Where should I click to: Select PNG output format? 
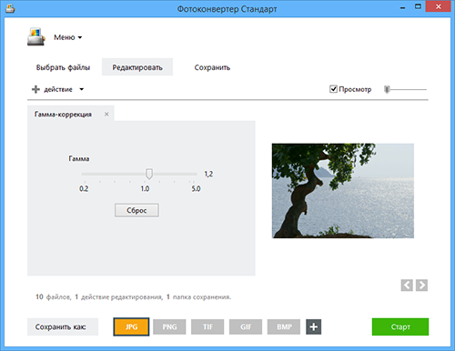pos(169,326)
